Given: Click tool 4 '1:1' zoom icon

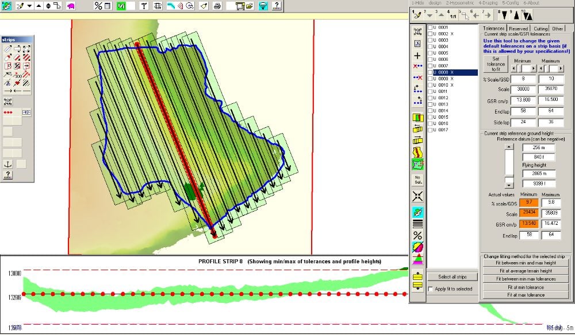Looking at the screenshot, I should tap(453, 15).
